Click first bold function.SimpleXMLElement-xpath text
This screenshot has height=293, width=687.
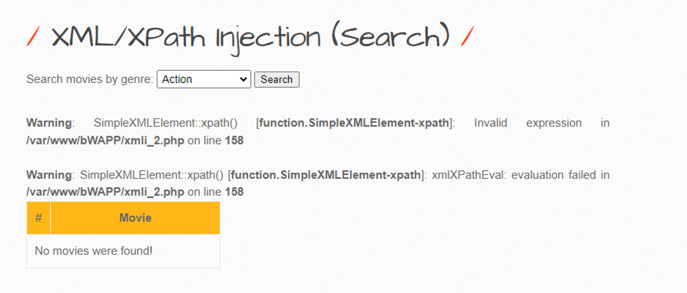(x=354, y=123)
